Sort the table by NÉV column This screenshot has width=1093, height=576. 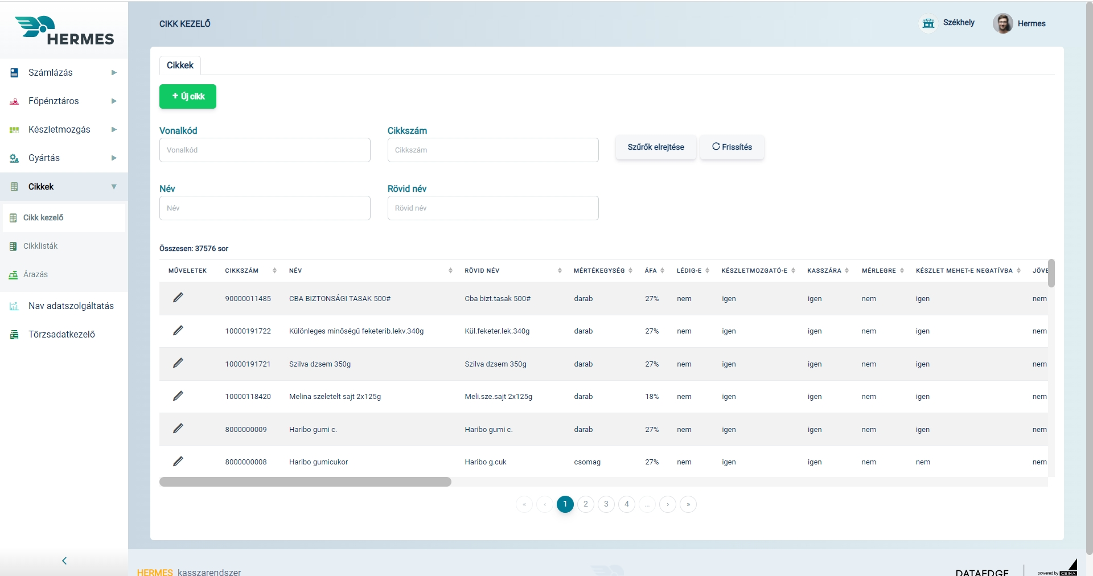tap(449, 270)
